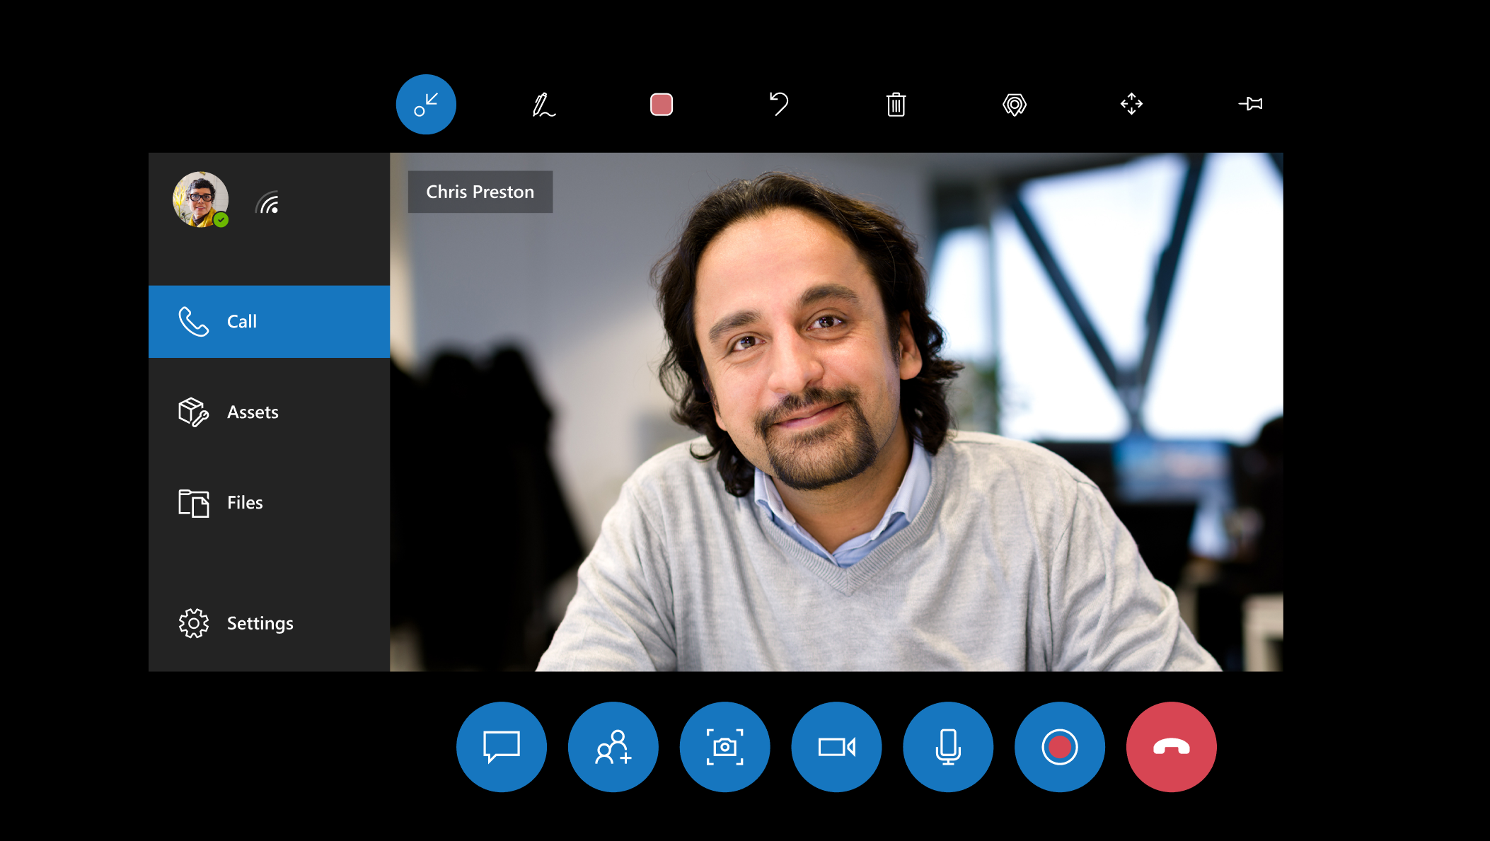Toggle the collapse/expand panel button
The width and height of the screenshot is (1490, 841).
(x=427, y=103)
